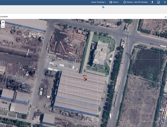Click the blue-edged roof at map top-left
The width and height of the screenshot is (167, 127).
[26, 25]
